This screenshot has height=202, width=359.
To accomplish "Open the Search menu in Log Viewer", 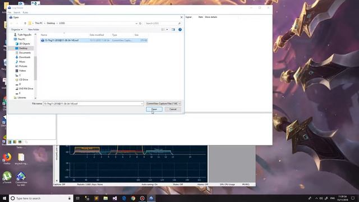I will tap(17, 12).
